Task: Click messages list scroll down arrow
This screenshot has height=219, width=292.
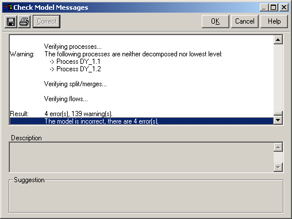Action: (278, 120)
